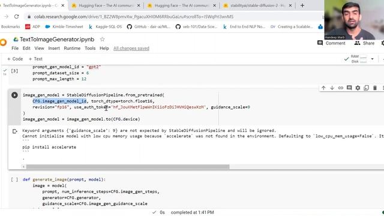Add a new Code cell
The image size is (384, 216).
pyautogui.click(x=15, y=59)
